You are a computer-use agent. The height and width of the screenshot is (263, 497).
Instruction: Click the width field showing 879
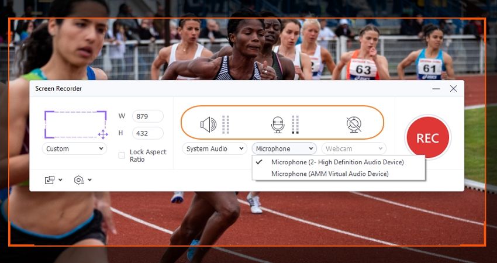[148, 116]
